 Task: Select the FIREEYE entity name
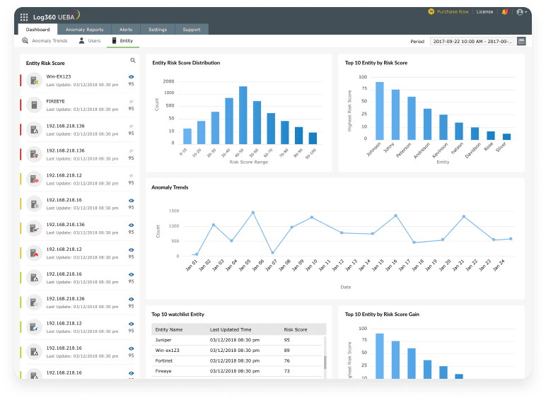coord(56,102)
